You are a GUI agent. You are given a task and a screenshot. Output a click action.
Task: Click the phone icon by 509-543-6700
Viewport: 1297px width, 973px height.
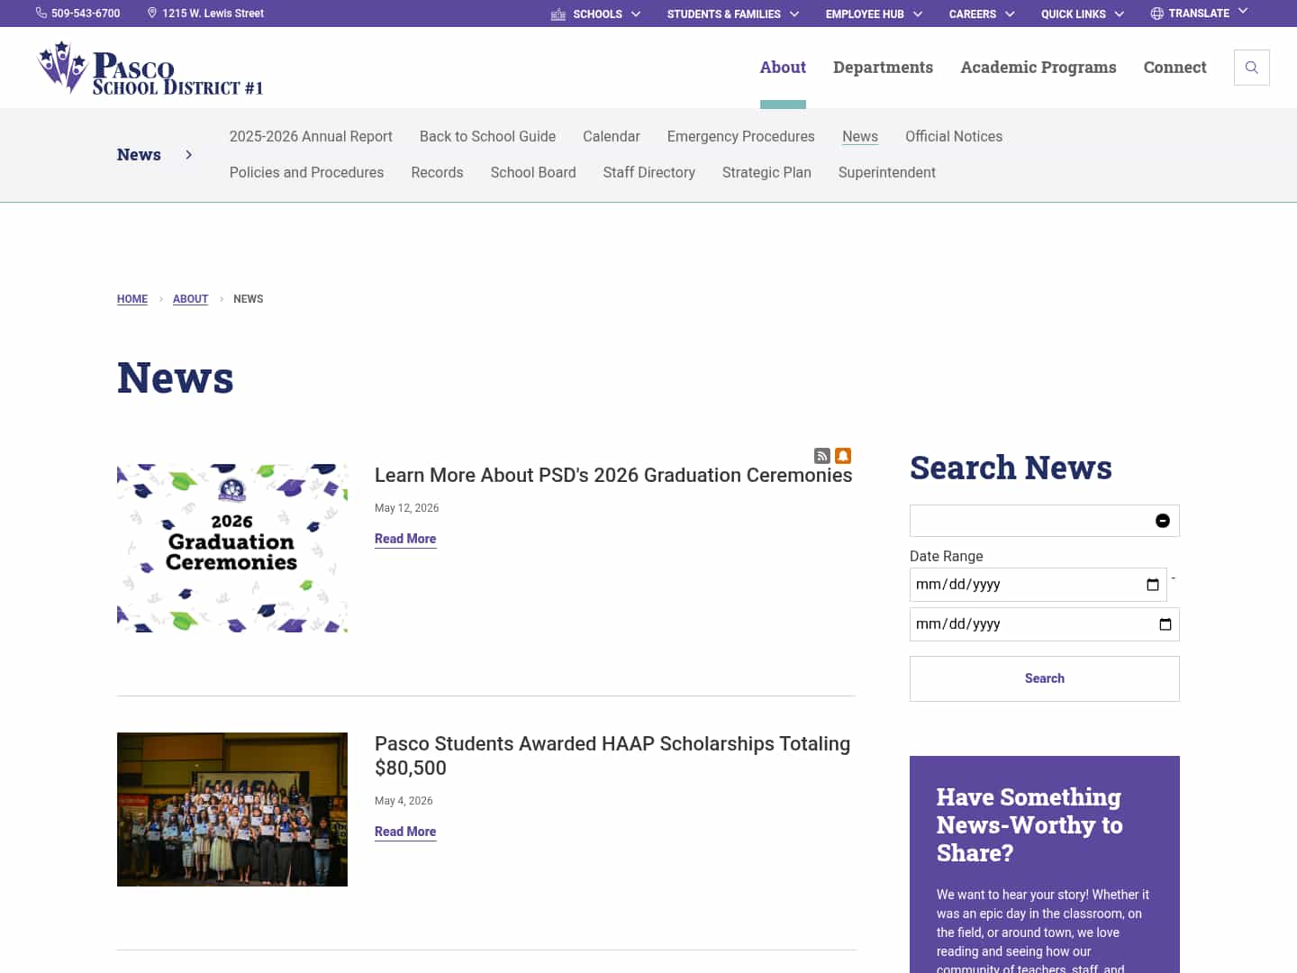(x=41, y=13)
